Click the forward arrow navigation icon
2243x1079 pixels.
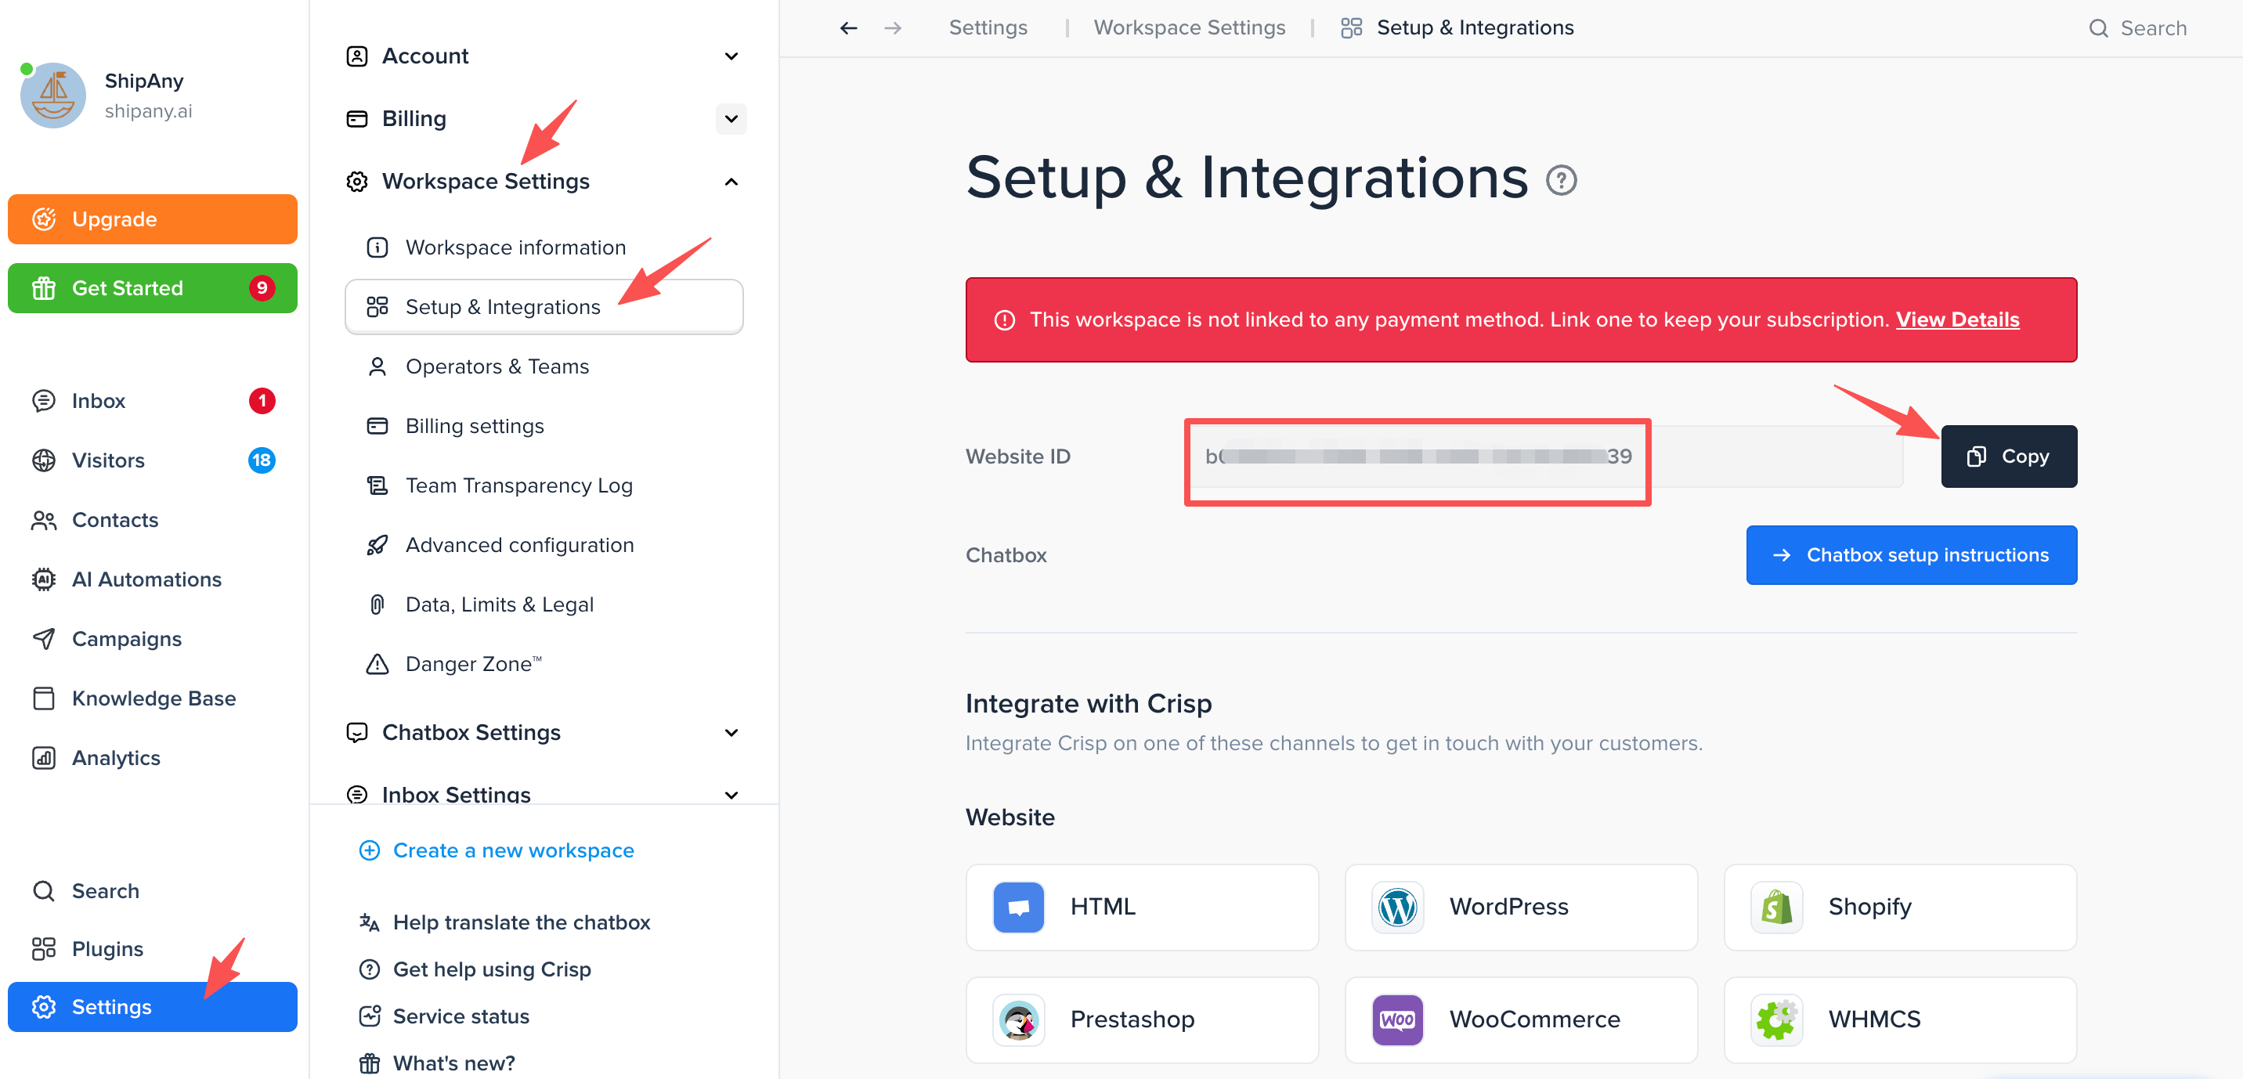click(893, 29)
